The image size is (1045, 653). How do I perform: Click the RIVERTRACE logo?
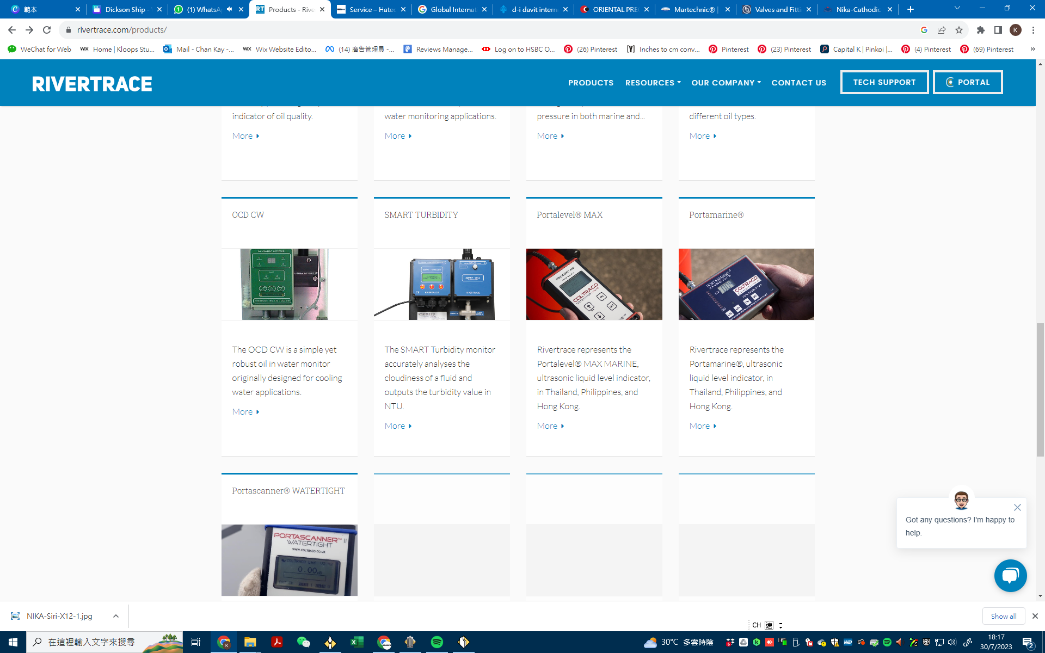pos(92,84)
